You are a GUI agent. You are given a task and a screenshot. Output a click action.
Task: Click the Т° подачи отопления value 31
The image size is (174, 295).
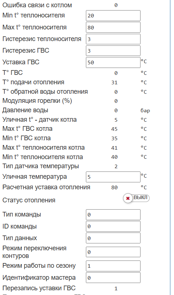(x=114, y=82)
